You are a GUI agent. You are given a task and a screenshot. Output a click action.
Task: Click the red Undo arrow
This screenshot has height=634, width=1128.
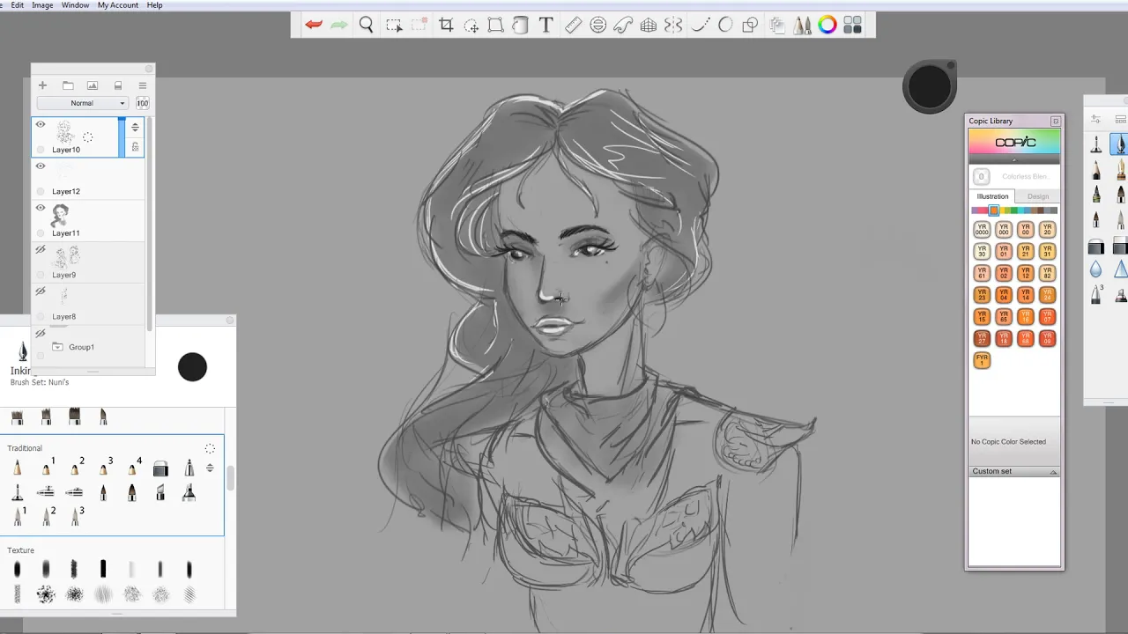314,26
